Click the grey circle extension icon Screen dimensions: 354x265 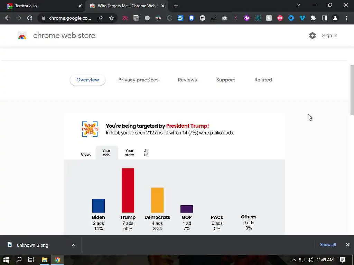147,18
